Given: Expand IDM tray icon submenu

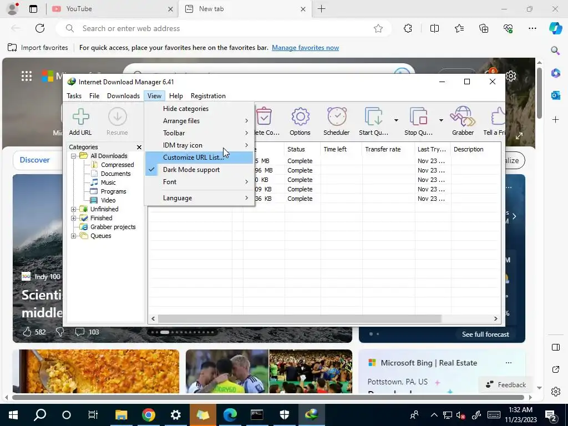Looking at the screenshot, I should point(199,145).
